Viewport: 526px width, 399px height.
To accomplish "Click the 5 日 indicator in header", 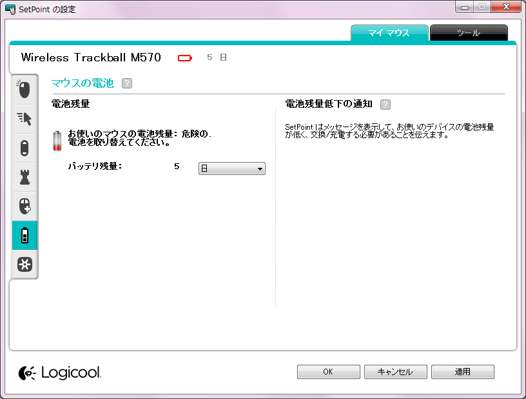I will 217,57.
